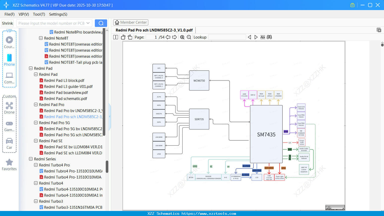Rotate page clockwise

[130, 37]
